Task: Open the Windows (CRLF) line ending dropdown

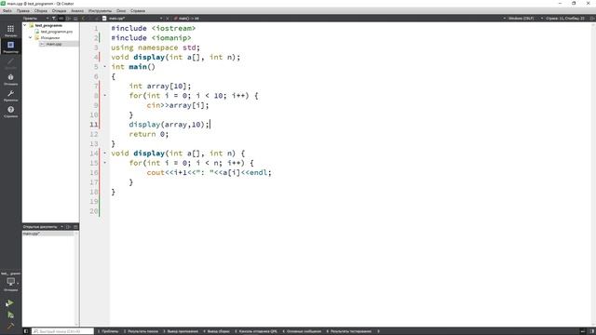Action: pos(521,19)
